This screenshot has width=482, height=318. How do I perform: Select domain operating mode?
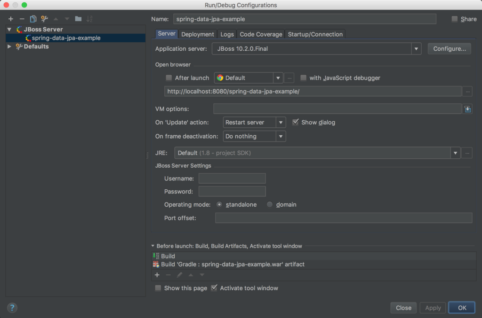[270, 204]
